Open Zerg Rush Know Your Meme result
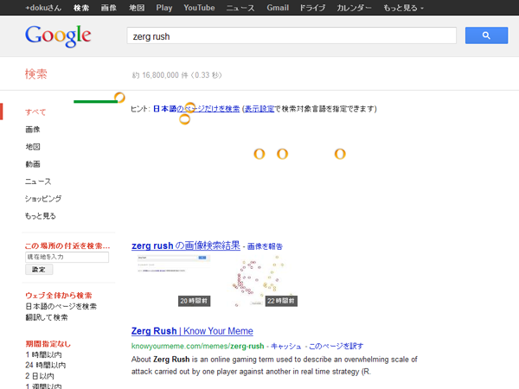This screenshot has width=519, height=389. pyautogui.click(x=192, y=331)
